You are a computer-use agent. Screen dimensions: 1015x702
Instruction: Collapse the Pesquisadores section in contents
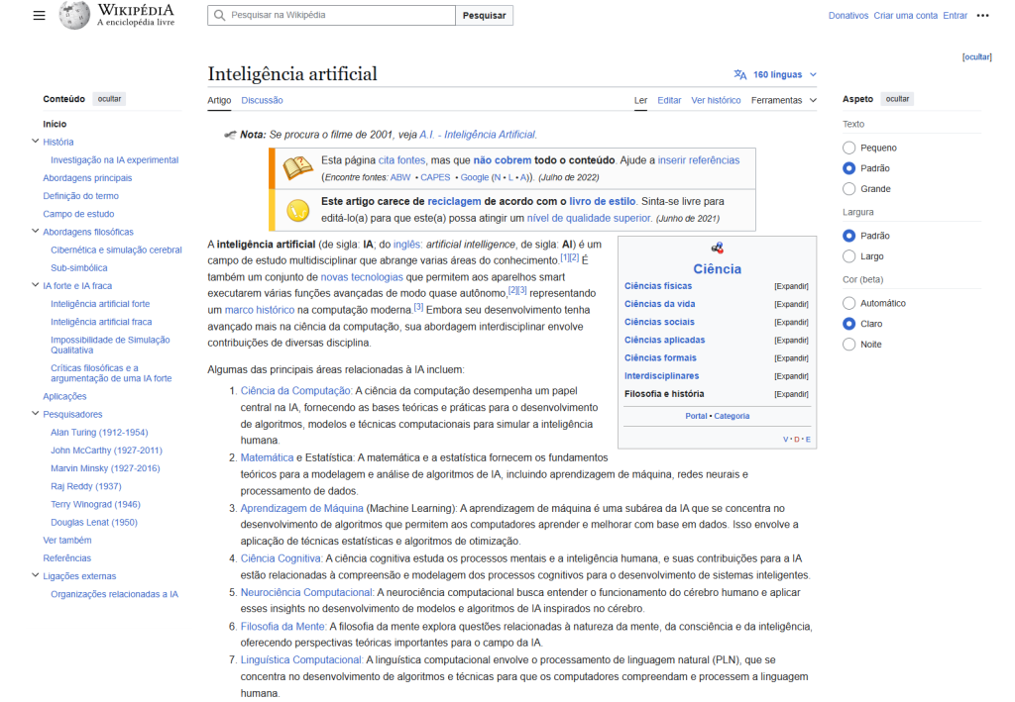35,413
